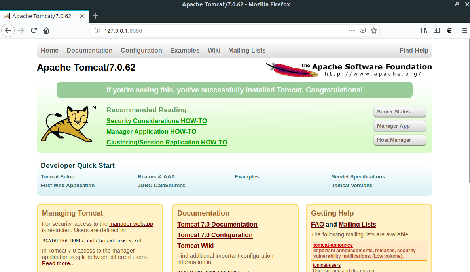Click $CATALINA_HOME/conf/tomcat-users.xml path text
Screen dimensions: 470x272
[x=92, y=240]
